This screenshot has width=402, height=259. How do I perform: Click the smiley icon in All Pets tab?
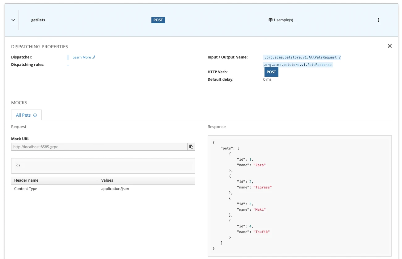35,115
